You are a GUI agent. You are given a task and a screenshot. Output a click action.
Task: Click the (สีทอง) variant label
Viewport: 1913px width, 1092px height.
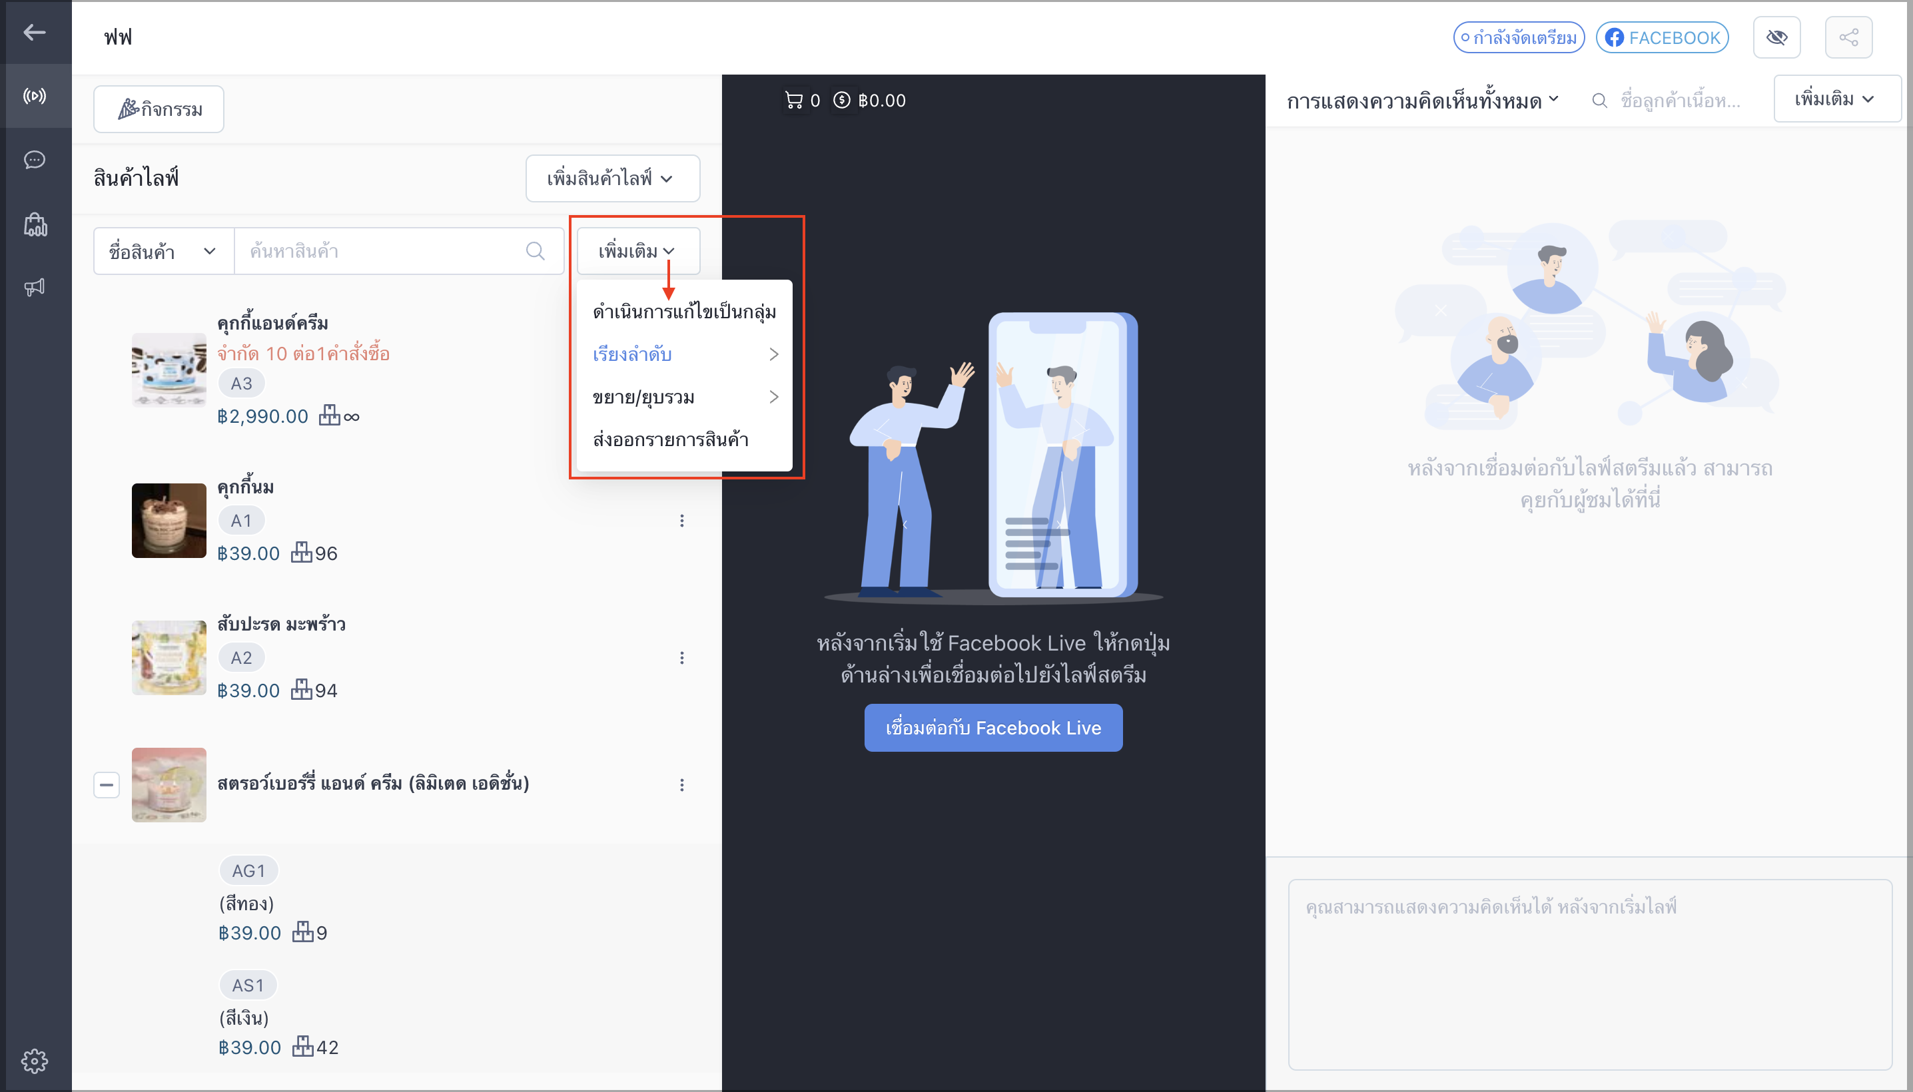pyautogui.click(x=246, y=903)
